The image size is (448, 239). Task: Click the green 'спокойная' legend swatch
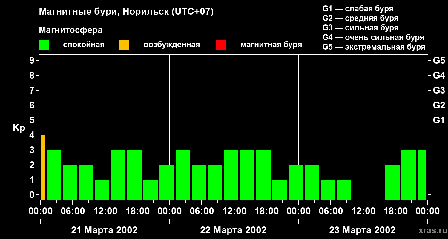(44, 45)
